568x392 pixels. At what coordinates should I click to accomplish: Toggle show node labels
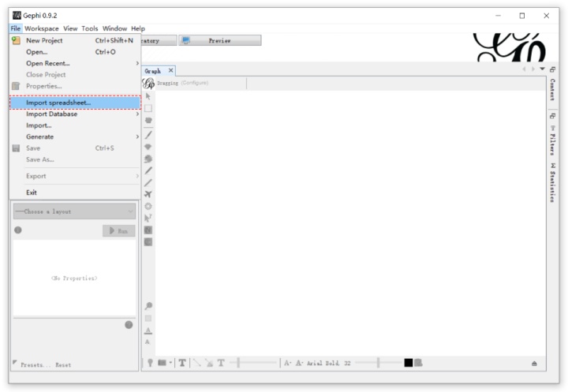pos(182,363)
